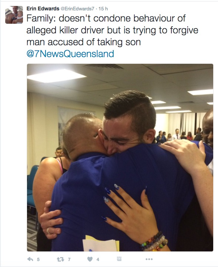Click the reply count 5
Screen dimensions: 218x267
38,260
